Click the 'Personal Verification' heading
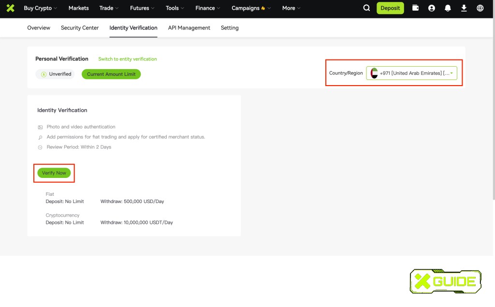This screenshot has width=495, height=307. (x=62, y=59)
